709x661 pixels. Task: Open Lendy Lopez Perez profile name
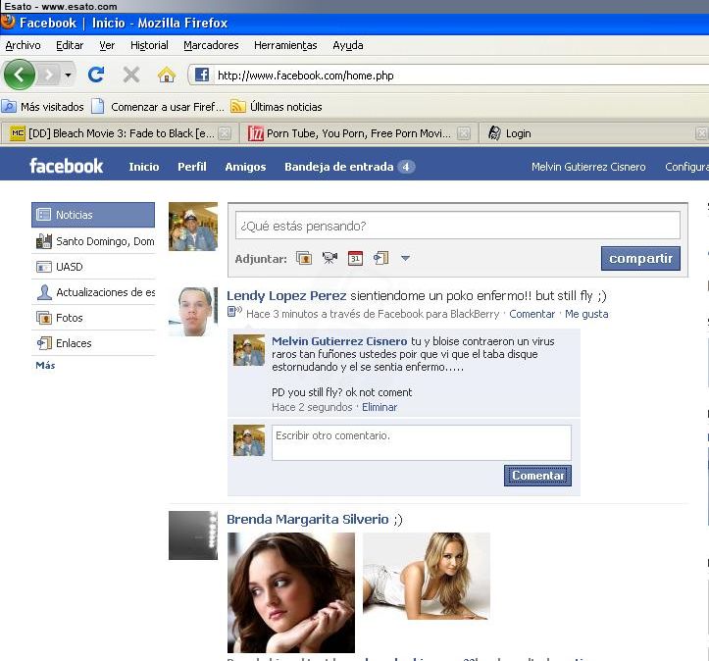(286, 296)
